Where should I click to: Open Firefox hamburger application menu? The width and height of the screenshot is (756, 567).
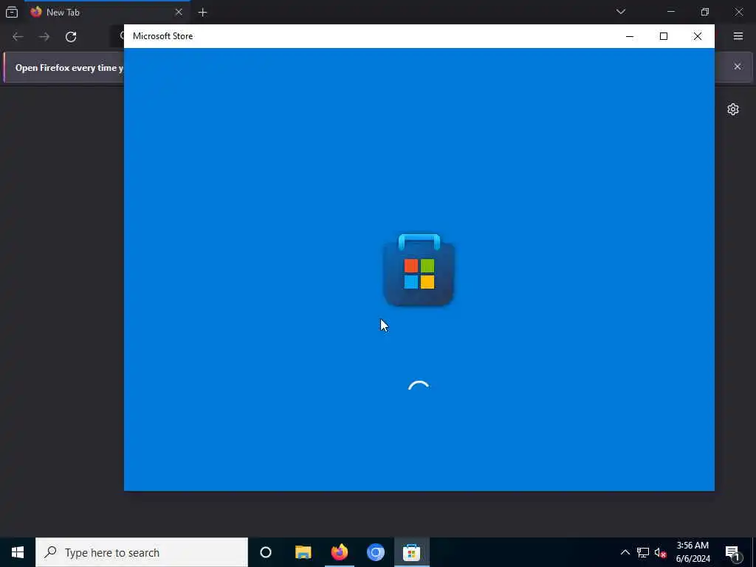pos(738,36)
